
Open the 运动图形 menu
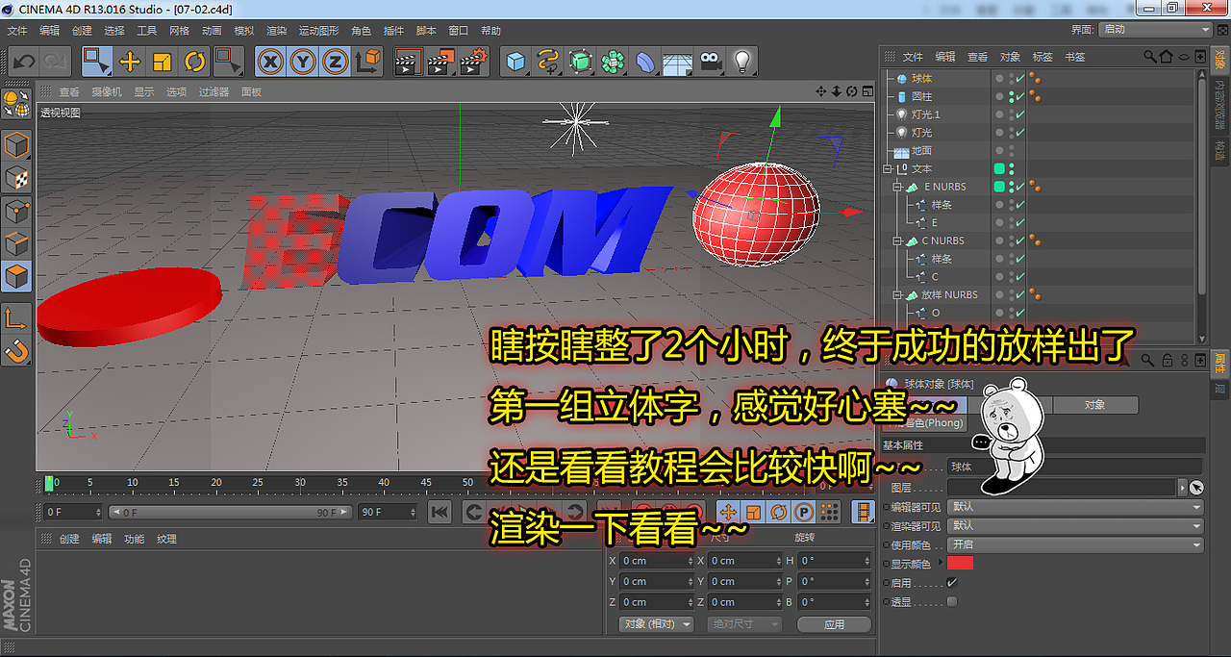318,31
